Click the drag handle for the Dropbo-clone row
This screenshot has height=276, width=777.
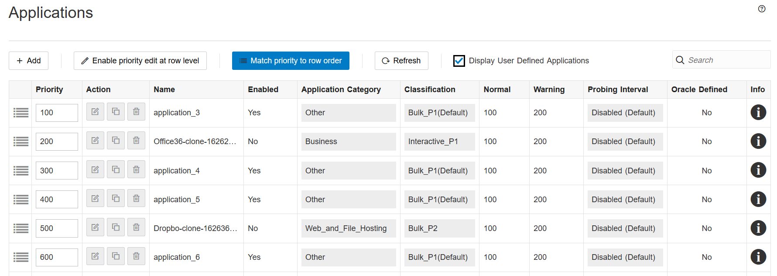pos(21,228)
